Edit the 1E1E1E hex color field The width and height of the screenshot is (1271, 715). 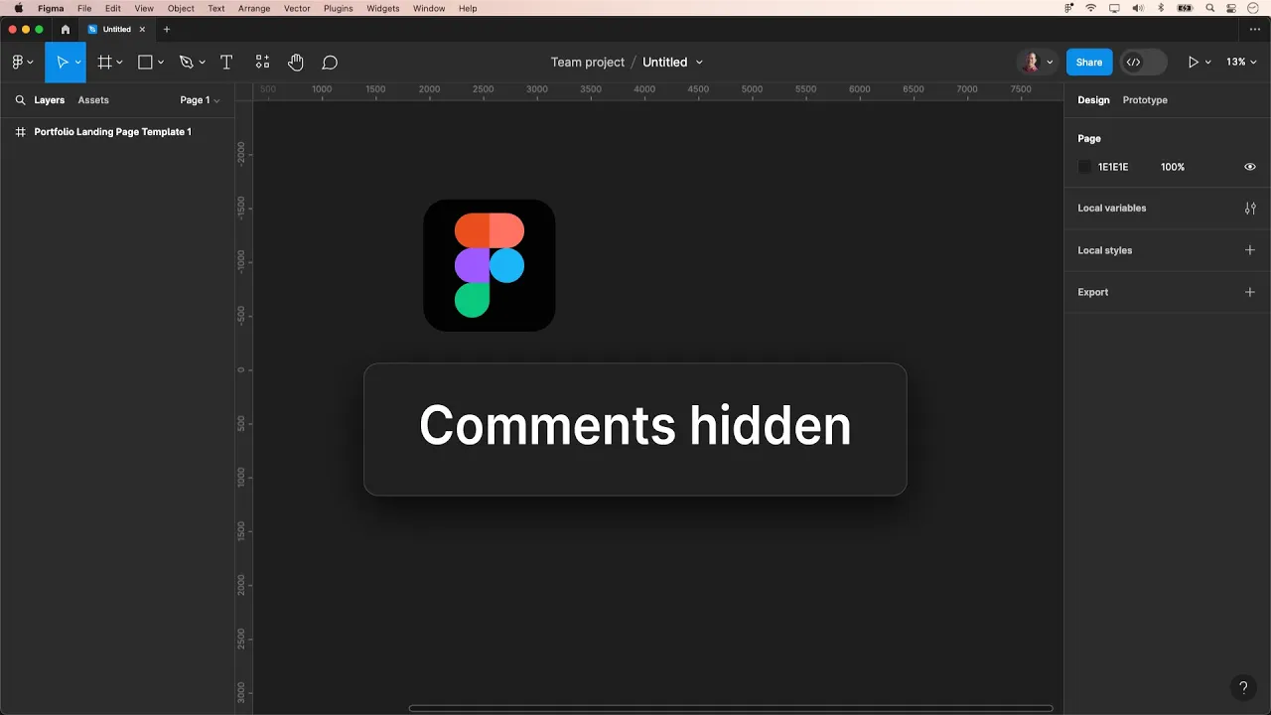pyautogui.click(x=1113, y=167)
